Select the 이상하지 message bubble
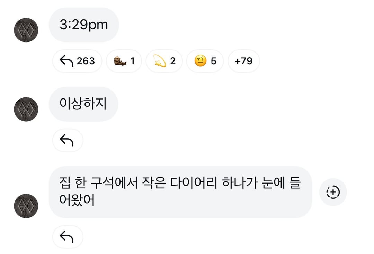 click(x=83, y=104)
